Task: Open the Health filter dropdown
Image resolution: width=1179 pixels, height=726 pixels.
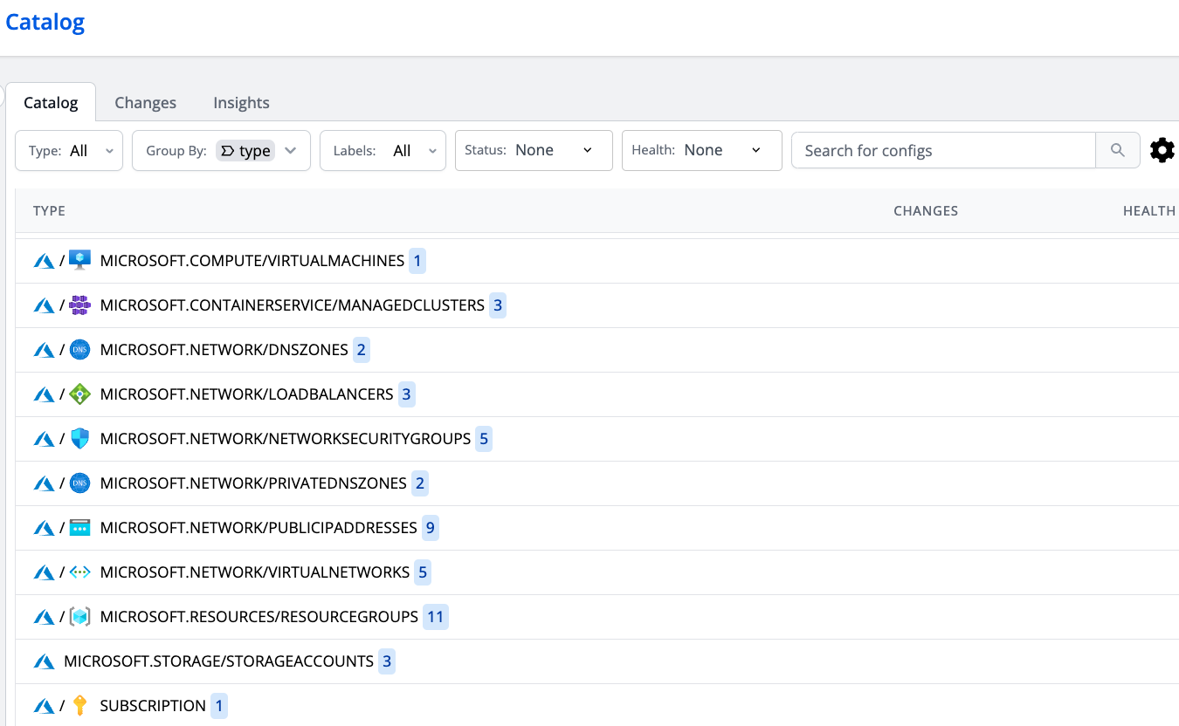Action: 701,150
